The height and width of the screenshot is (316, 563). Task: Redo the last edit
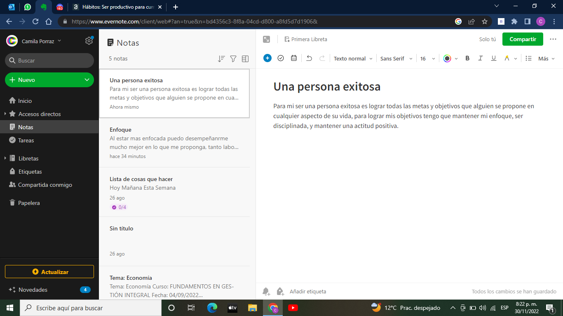pyautogui.click(x=322, y=58)
